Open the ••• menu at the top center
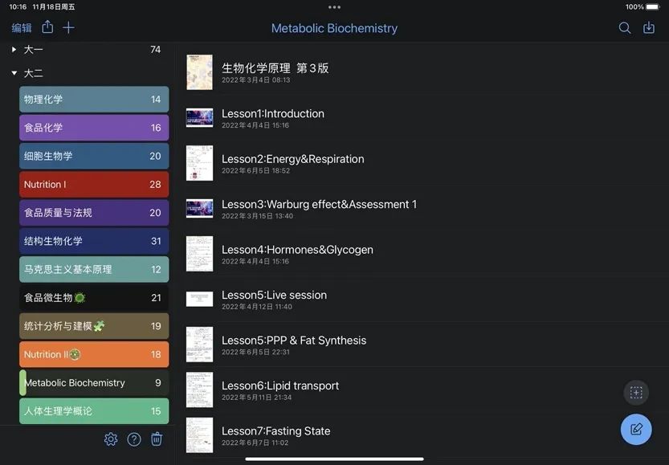669x465 pixels. point(334,8)
